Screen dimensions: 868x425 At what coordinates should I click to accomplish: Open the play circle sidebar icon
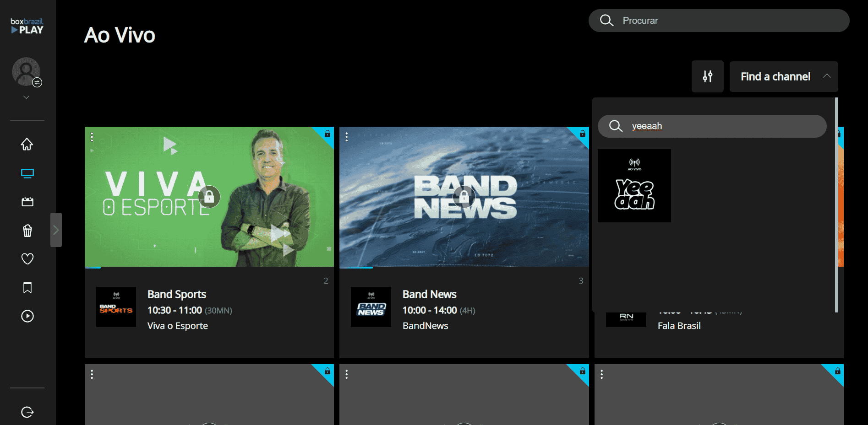pos(27,316)
